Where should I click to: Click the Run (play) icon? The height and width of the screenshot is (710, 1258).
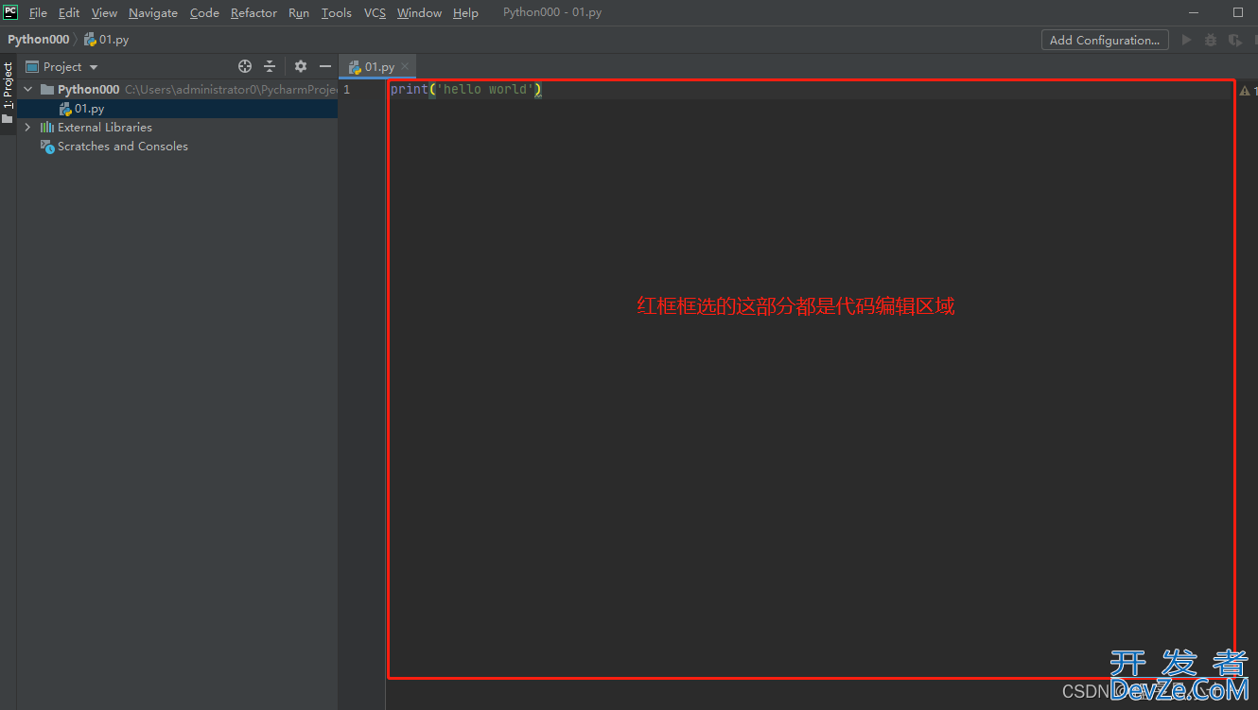tap(1187, 40)
